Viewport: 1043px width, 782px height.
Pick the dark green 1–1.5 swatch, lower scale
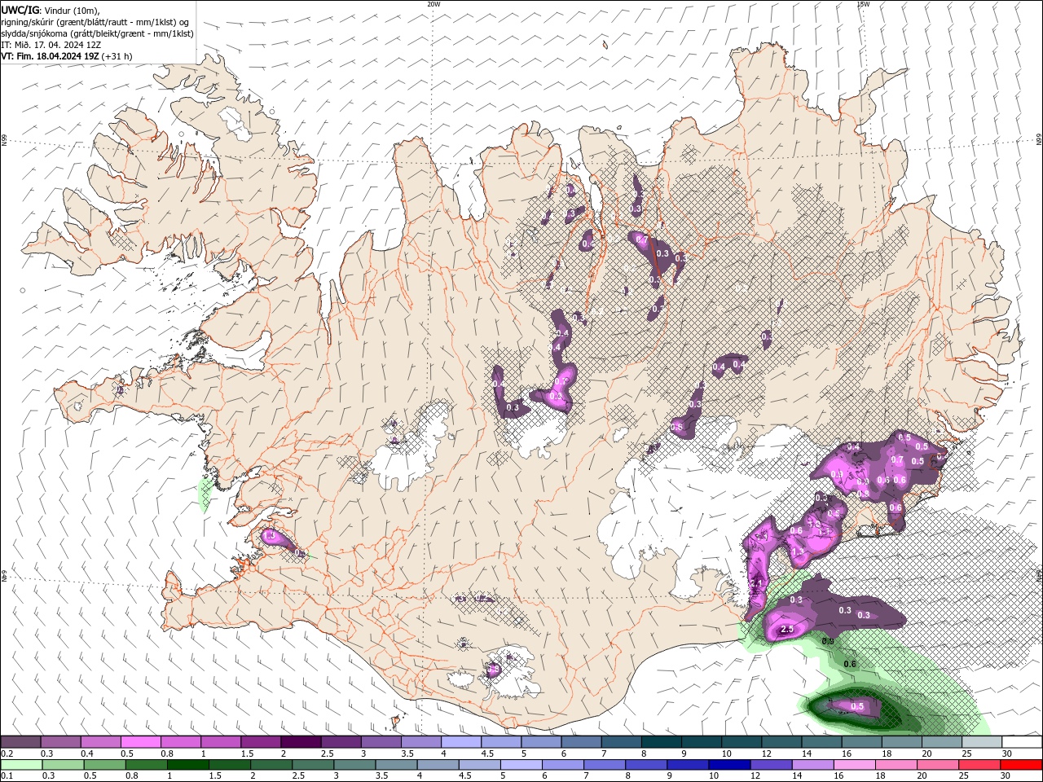tap(188, 765)
